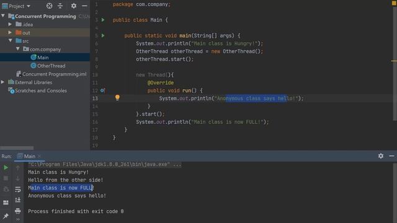Hide the Project panel with minus icon
This screenshot has height=223, width=397.
84,6
